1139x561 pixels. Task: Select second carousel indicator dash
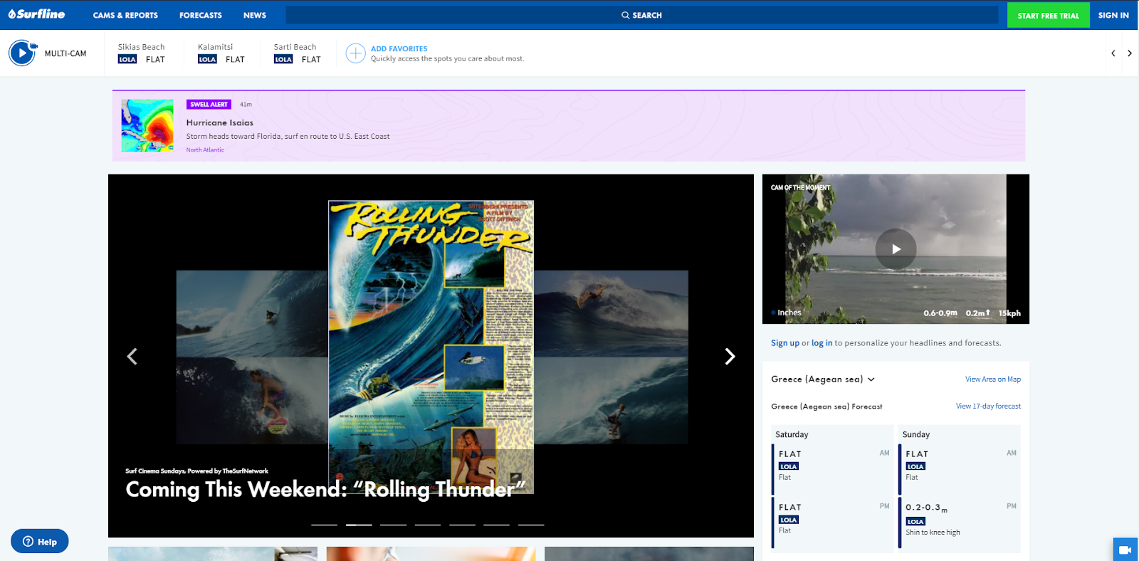pyautogui.click(x=359, y=525)
